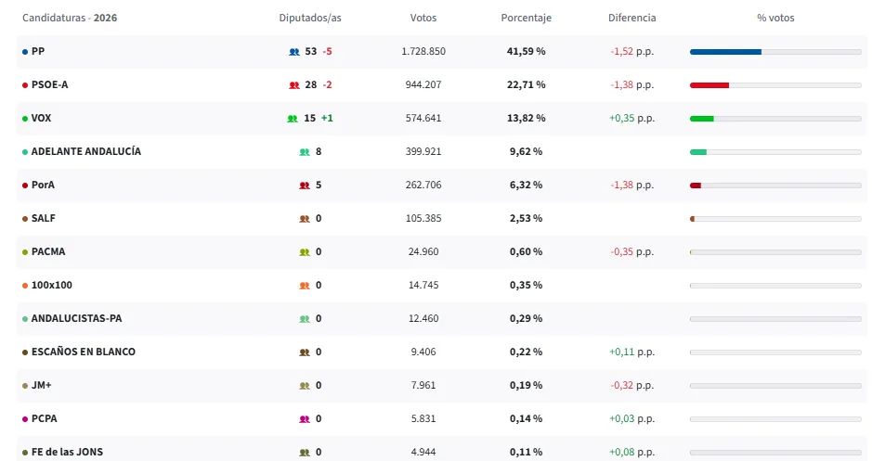The image size is (872, 461).
Task: Click the PP vote percentage bar
Action: coord(775,52)
